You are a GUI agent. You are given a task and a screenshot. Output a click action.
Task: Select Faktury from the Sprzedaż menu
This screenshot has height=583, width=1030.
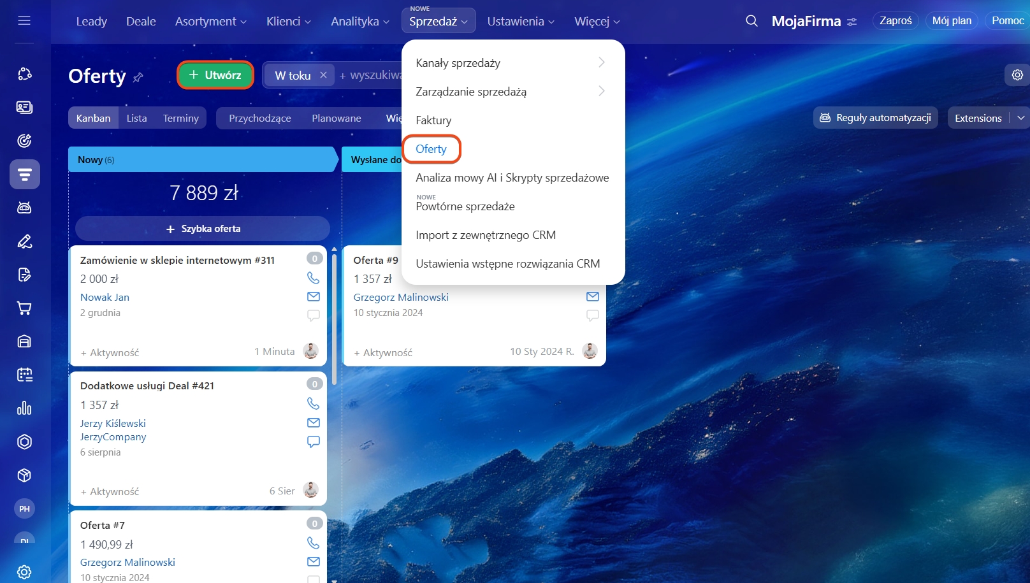(433, 120)
